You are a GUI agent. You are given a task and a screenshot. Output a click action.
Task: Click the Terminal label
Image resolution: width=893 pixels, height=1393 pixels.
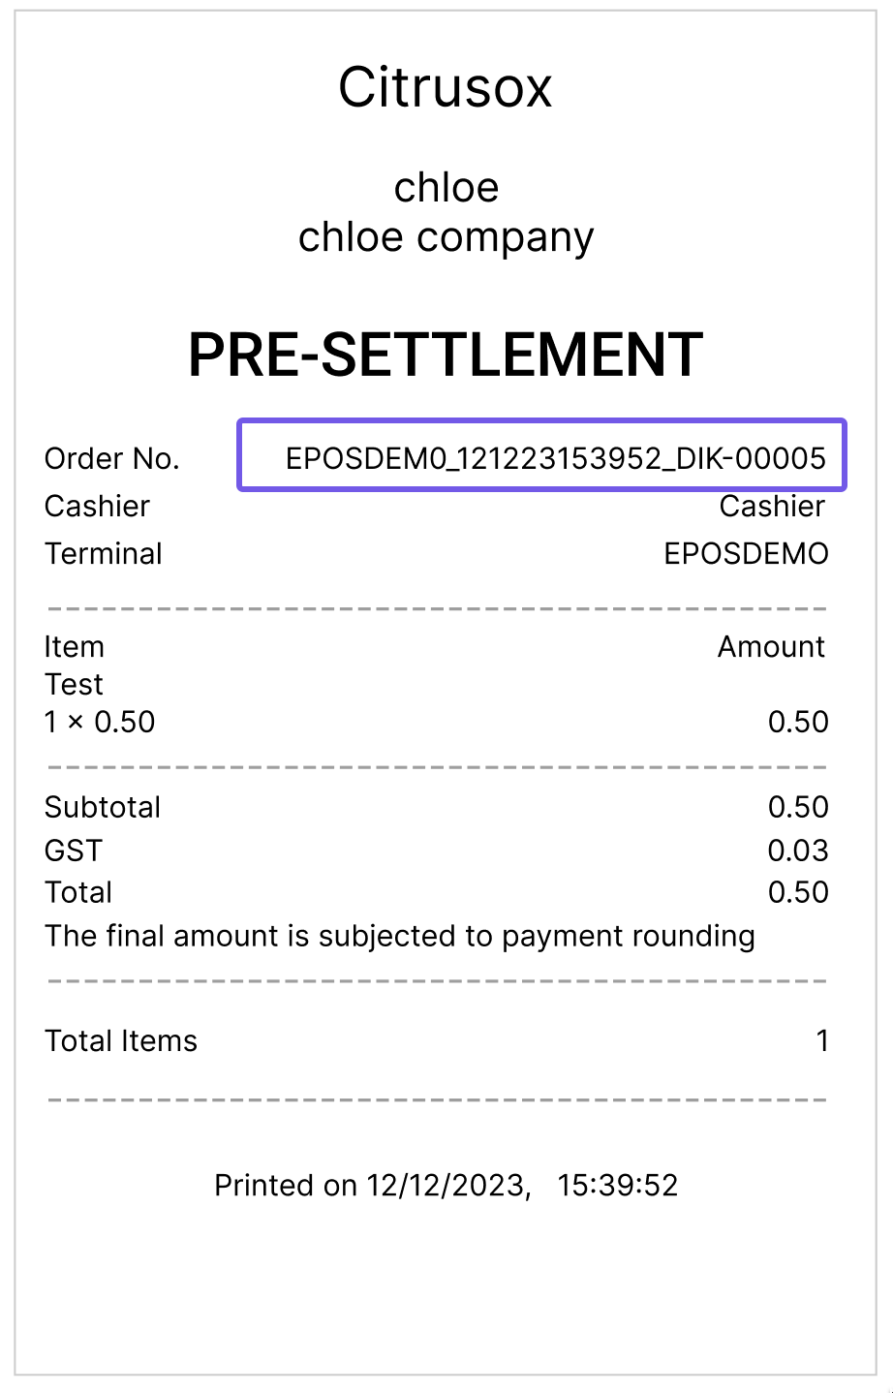coord(104,554)
